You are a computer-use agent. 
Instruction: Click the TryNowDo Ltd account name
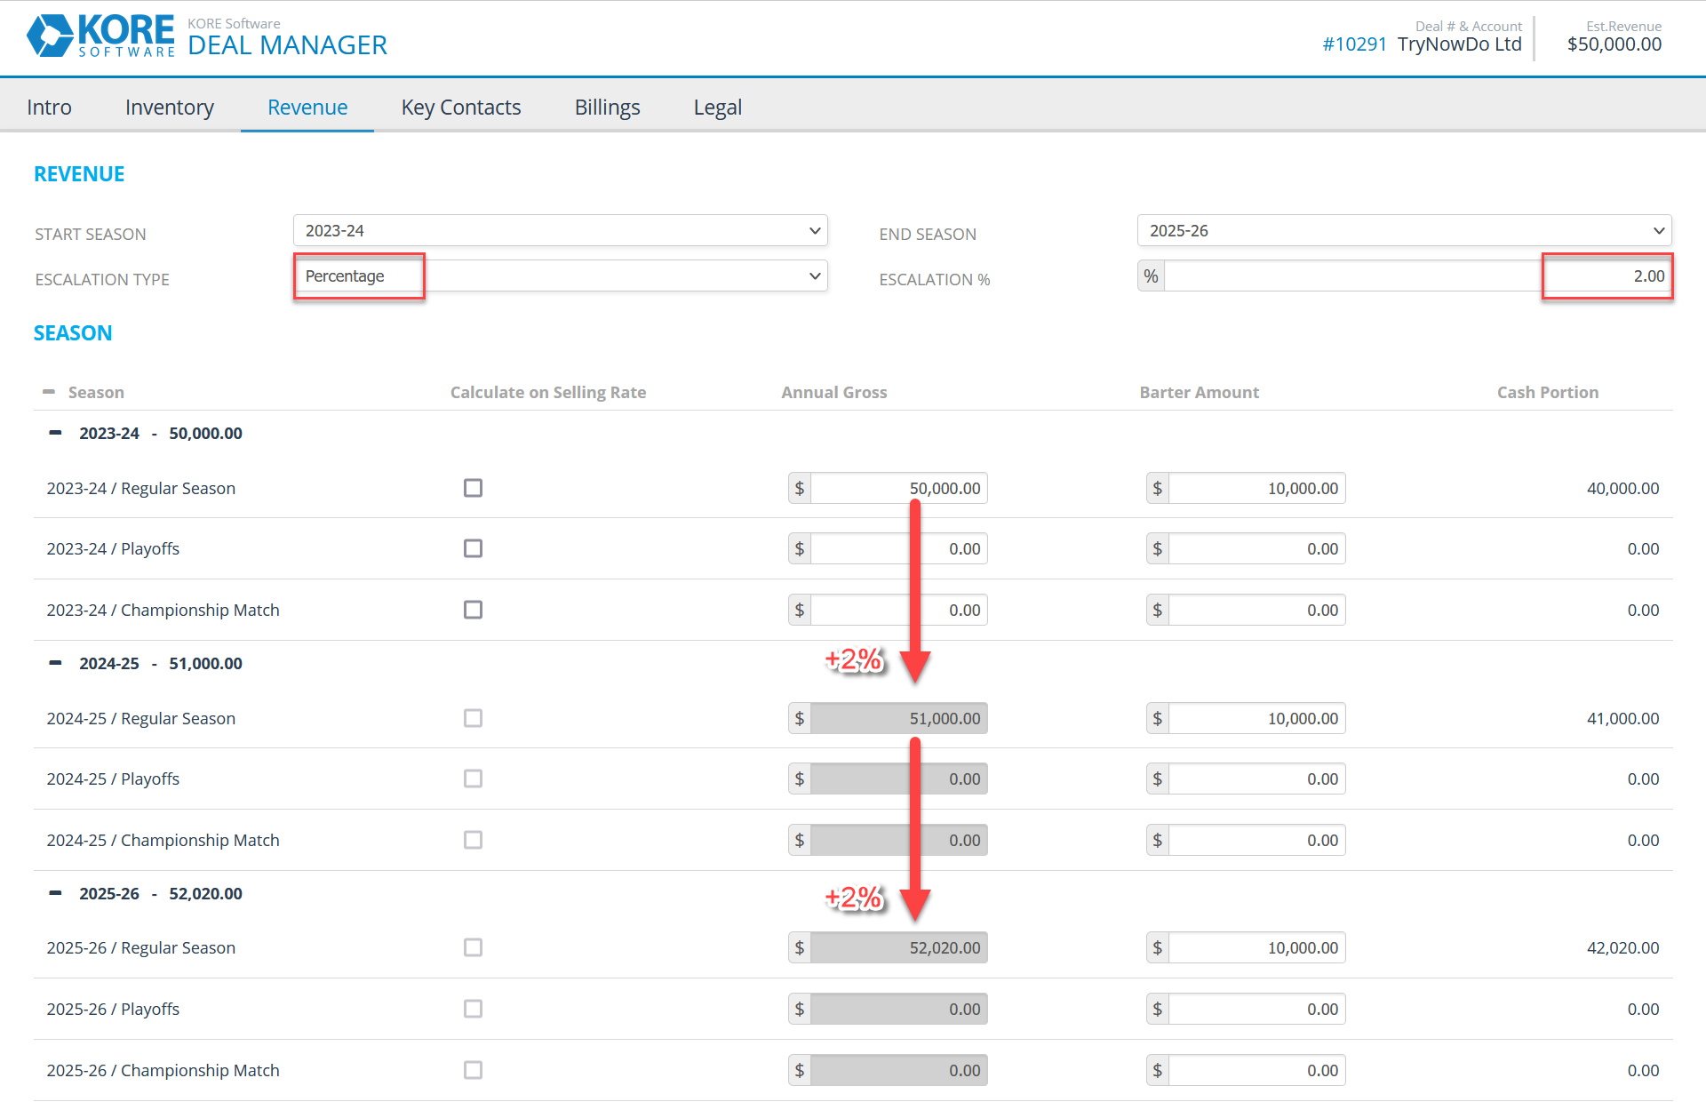[x=1459, y=44]
